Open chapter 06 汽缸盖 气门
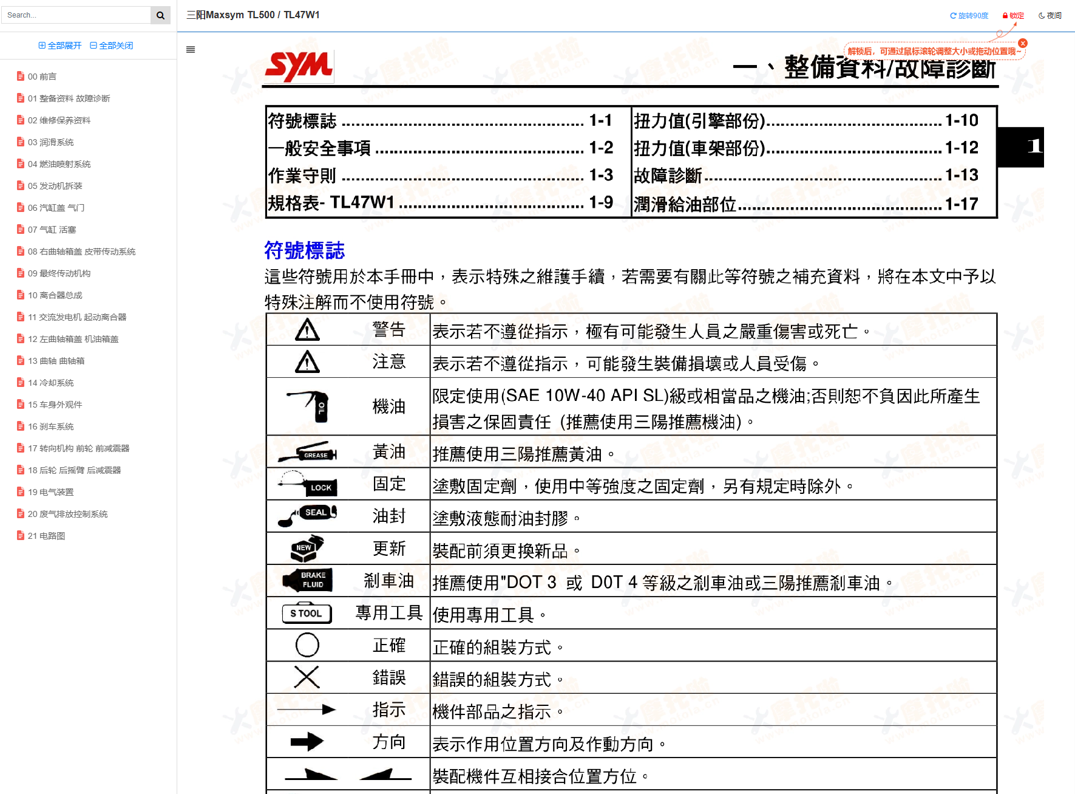The image size is (1075, 794). click(x=56, y=208)
